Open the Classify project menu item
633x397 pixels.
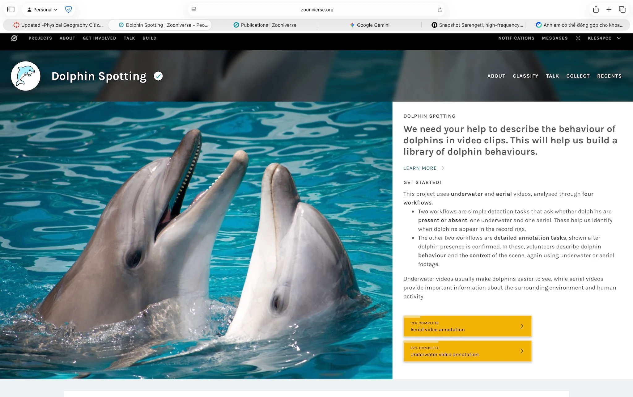[525, 76]
